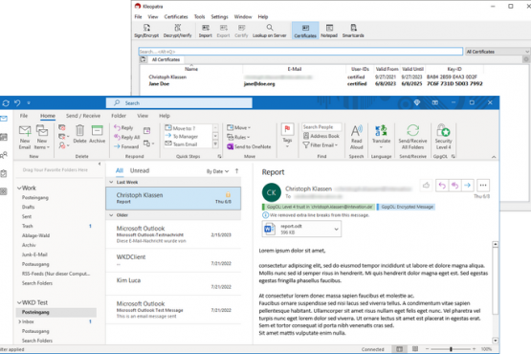Click Import in Kleopatra toolbar

[x=205, y=31]
